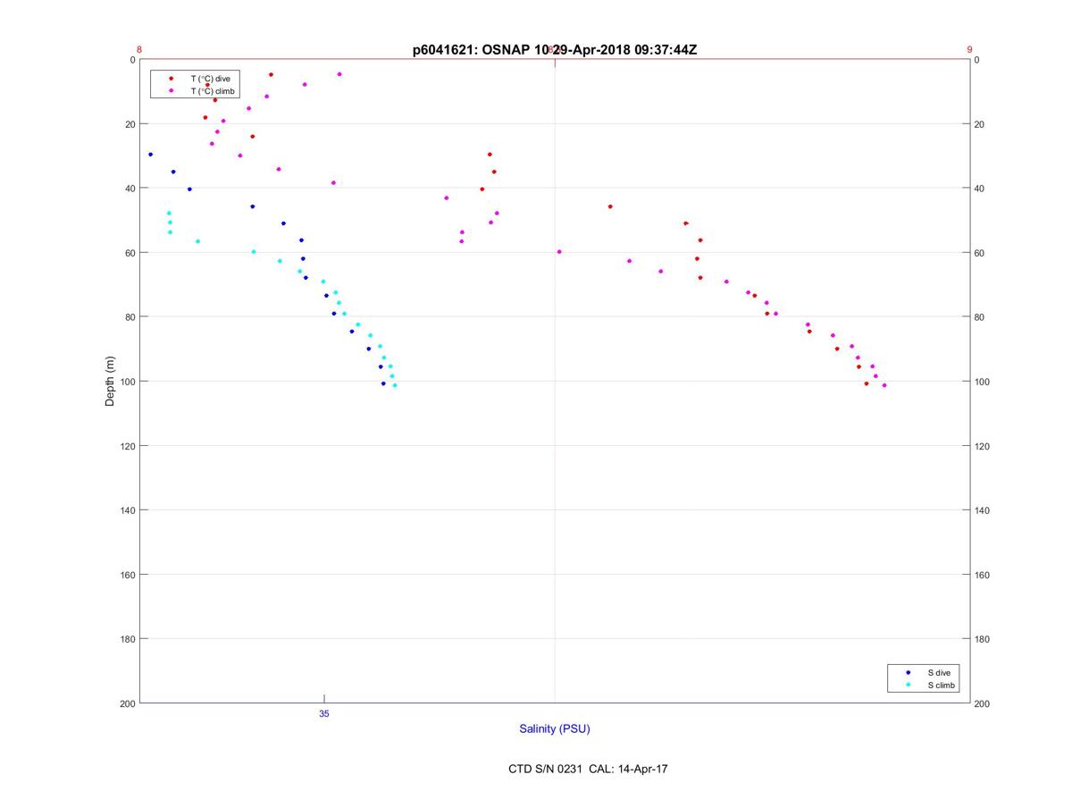1072x791 pixels.
Task: Click right depth axis tick label 60
Action: coord(980,253)
